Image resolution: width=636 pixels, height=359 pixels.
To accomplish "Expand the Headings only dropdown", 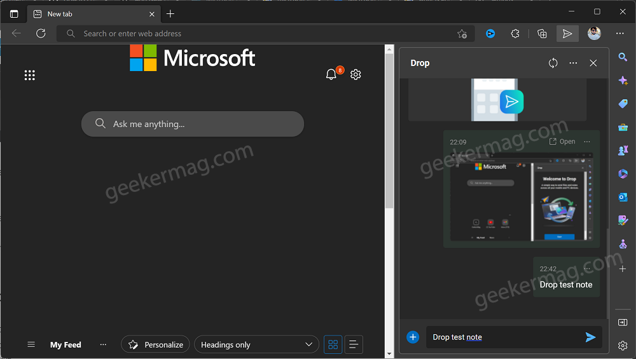I will (x=256, y=344).
